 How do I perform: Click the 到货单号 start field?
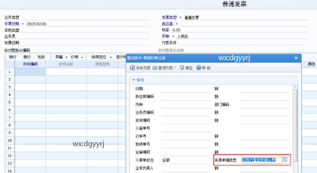click(186, 144)
